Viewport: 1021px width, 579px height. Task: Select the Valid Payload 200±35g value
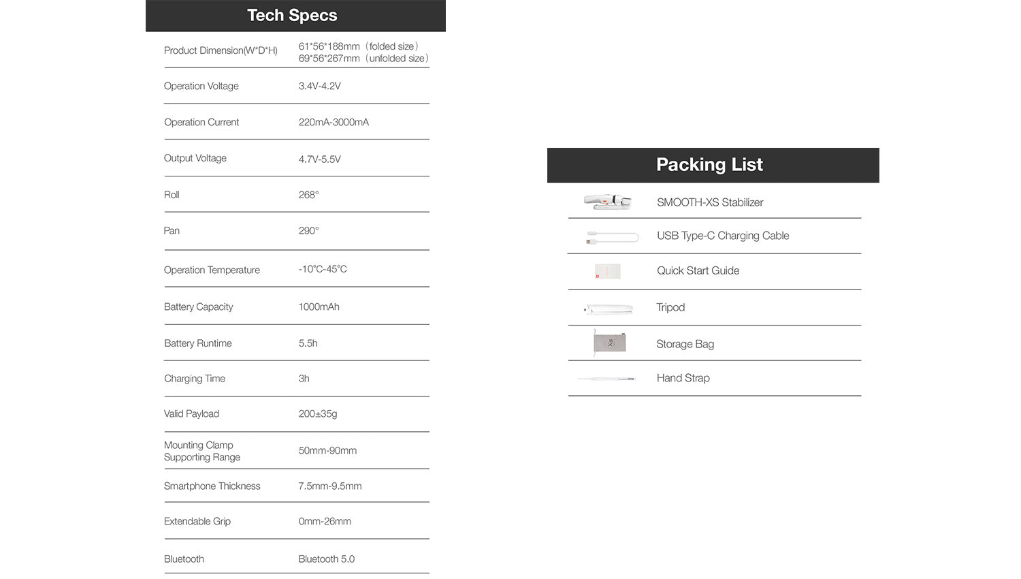click(317, 413)
